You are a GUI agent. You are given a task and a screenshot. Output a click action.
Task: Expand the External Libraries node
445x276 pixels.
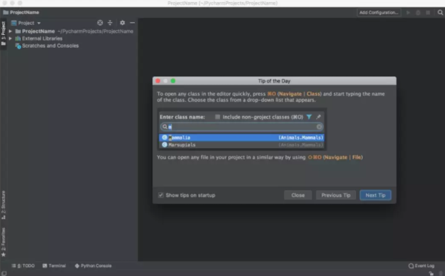point(10,38)
